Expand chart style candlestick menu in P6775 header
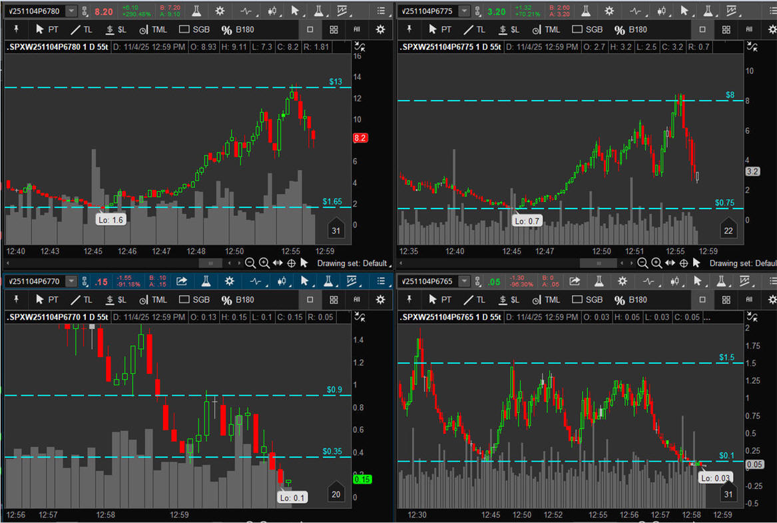Viewport: 777px width, 523px height. 662,11
